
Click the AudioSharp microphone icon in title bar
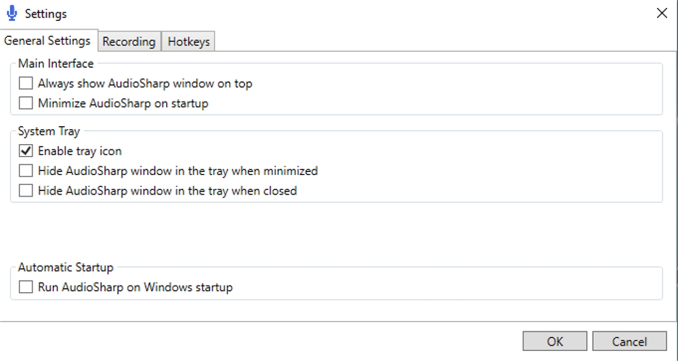coord(12,14)
